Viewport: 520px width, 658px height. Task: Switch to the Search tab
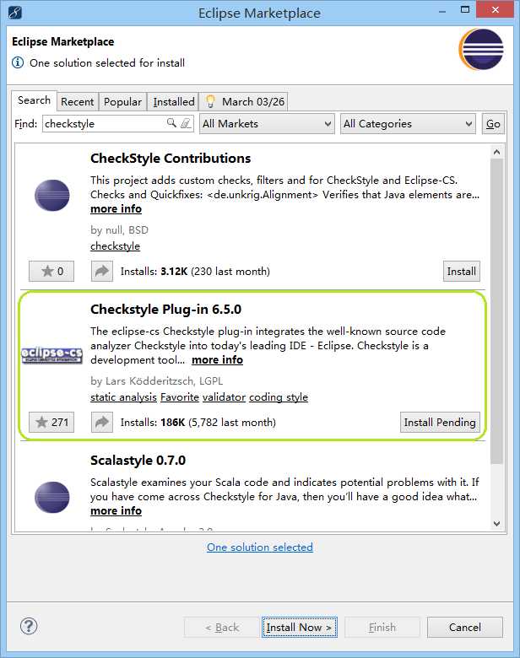[34, 100]
